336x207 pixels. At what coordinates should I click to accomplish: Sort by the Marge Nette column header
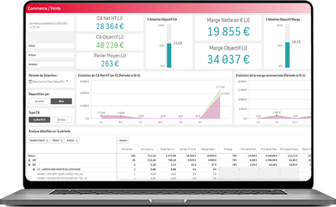[x=208, y=149]
